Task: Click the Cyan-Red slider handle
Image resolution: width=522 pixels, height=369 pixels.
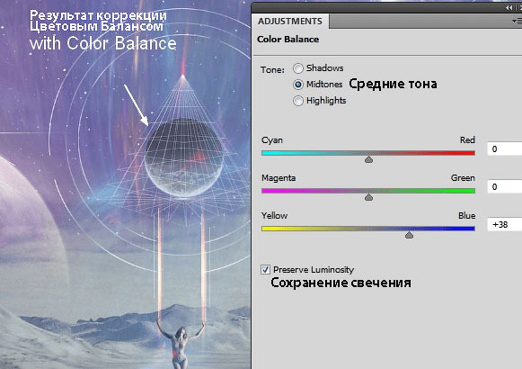Action: tap(368, 159)
